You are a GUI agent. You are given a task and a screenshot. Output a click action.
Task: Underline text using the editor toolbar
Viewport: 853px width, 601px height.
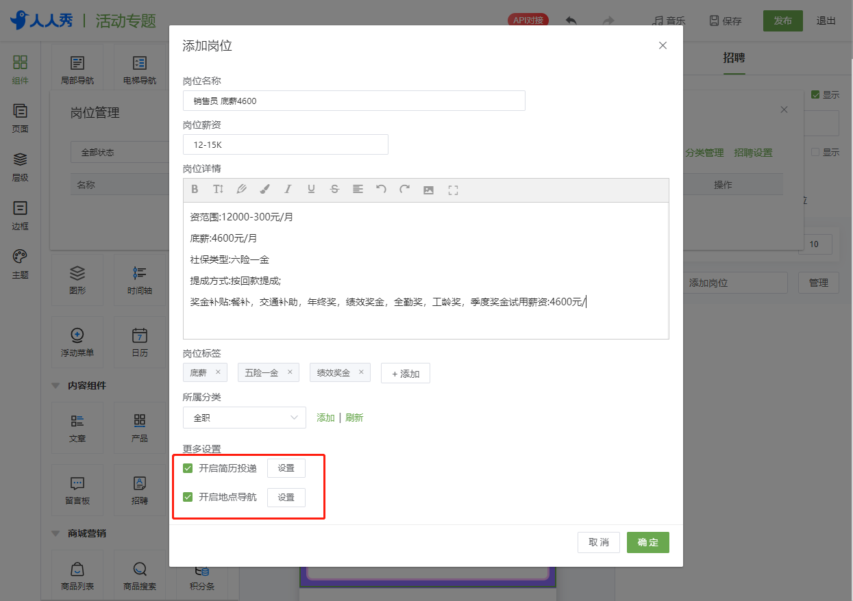[x=311, y=190]
